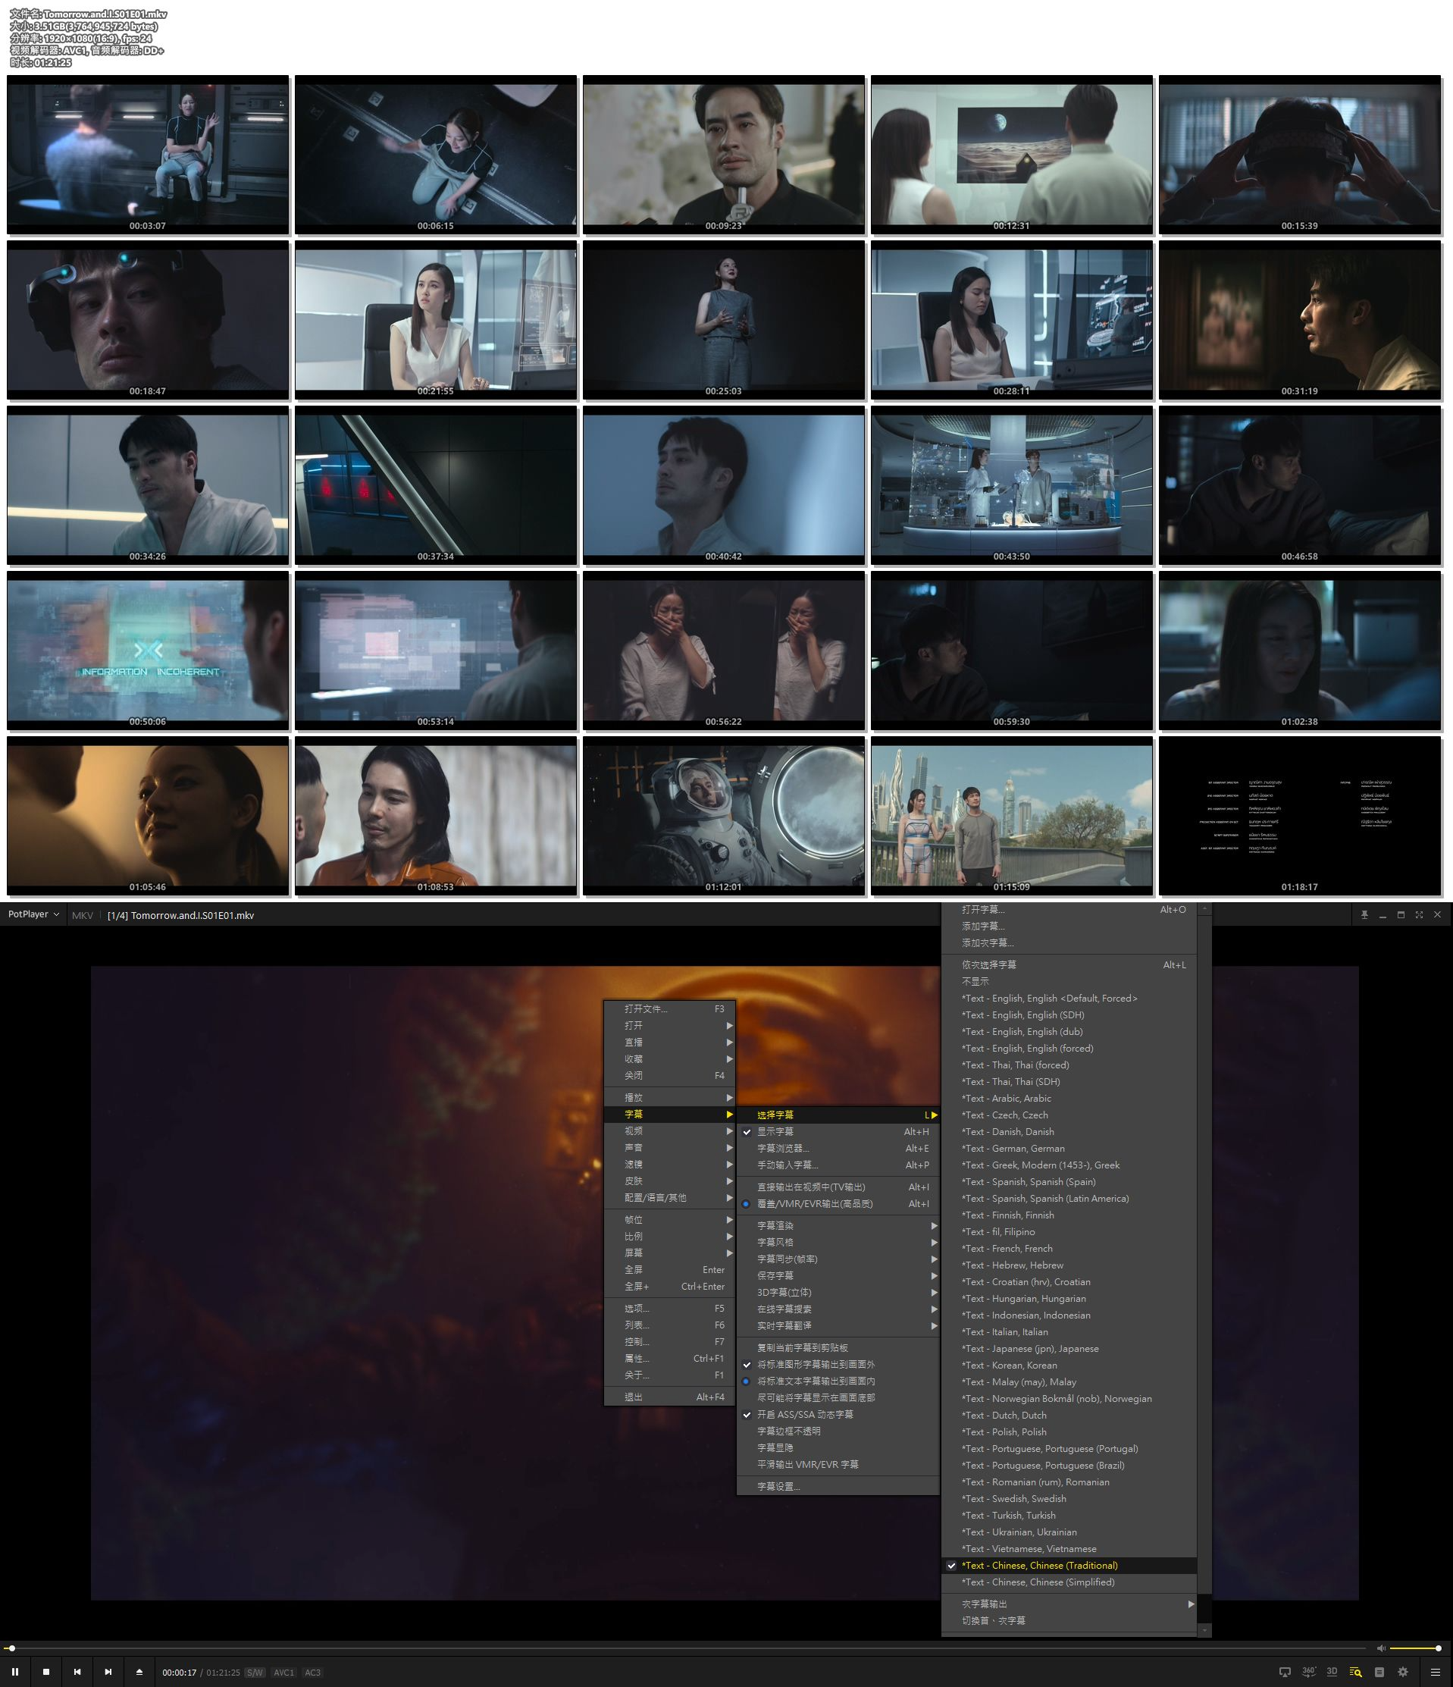Viewport: 1453px width, 1687px height.
Task: Click the seek bar position handle
Action: (11, 1648)
